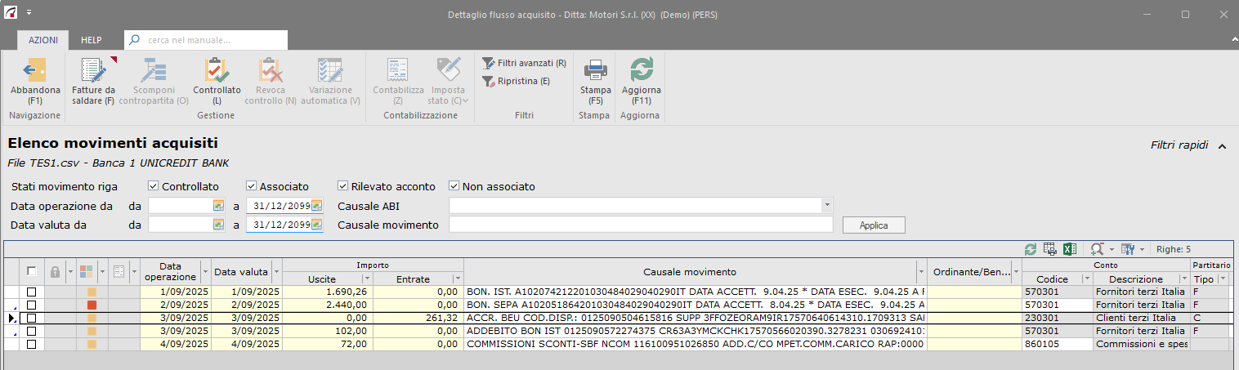The width and height of the screenshot is (1239, 370).
Task: Click the Aggiorna (F11) refresh icon
Action: 641,70
